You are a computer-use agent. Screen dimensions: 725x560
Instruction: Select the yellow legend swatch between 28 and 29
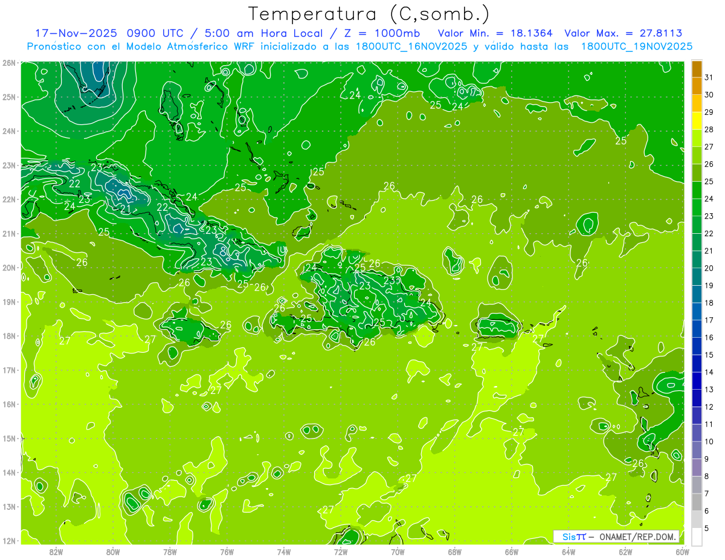697,121
